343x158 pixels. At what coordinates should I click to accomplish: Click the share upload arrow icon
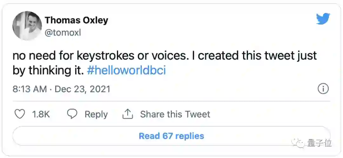coord(127,114)
